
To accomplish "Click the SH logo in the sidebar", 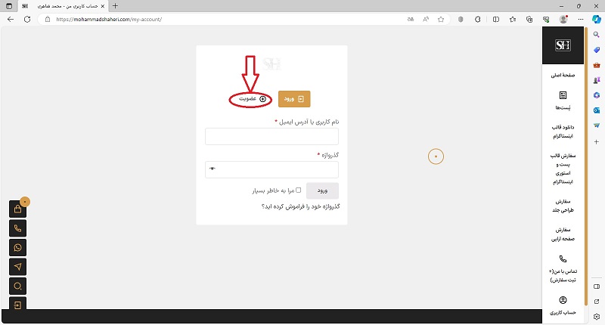I will [x=563, y=46].
